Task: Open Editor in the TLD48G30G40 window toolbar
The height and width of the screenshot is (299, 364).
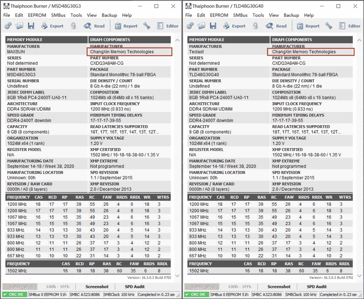Action: pyautogui.click(x=350, y=26)
